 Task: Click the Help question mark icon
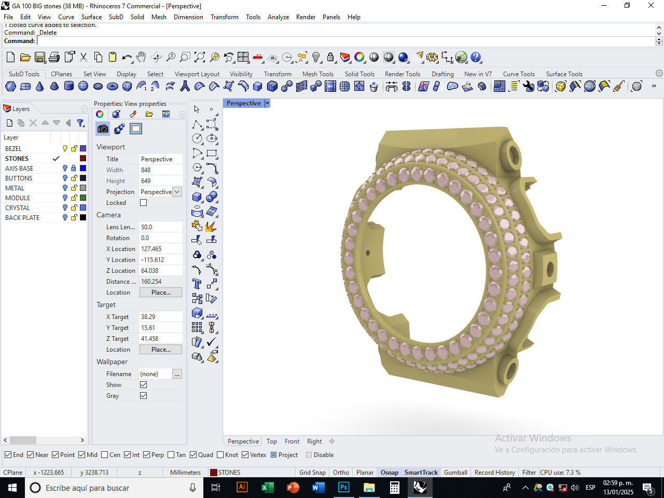476,57
